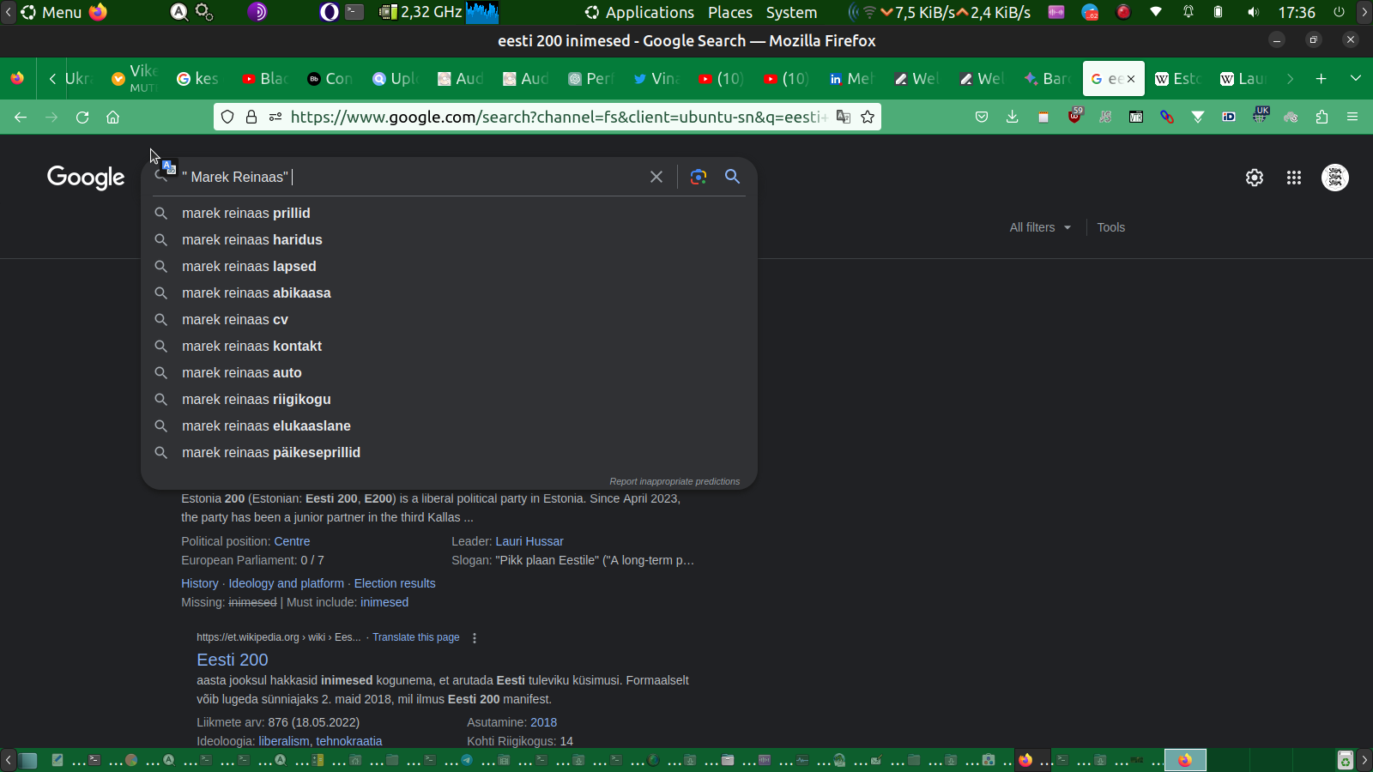
Task: Close the active Google search tab
Action: tap(1131, 79)
